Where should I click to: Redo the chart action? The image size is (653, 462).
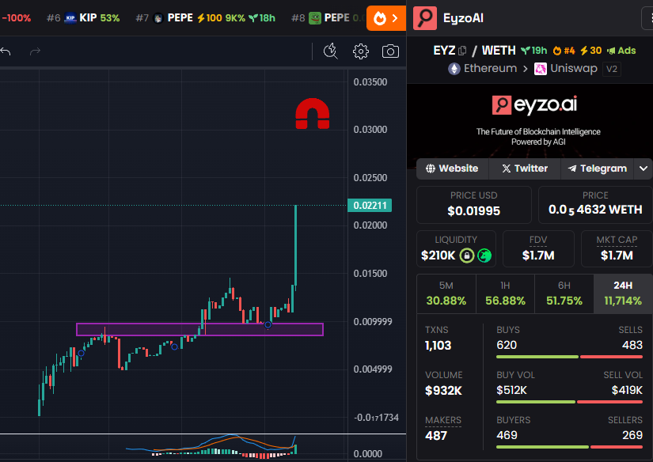click(35, 51)
